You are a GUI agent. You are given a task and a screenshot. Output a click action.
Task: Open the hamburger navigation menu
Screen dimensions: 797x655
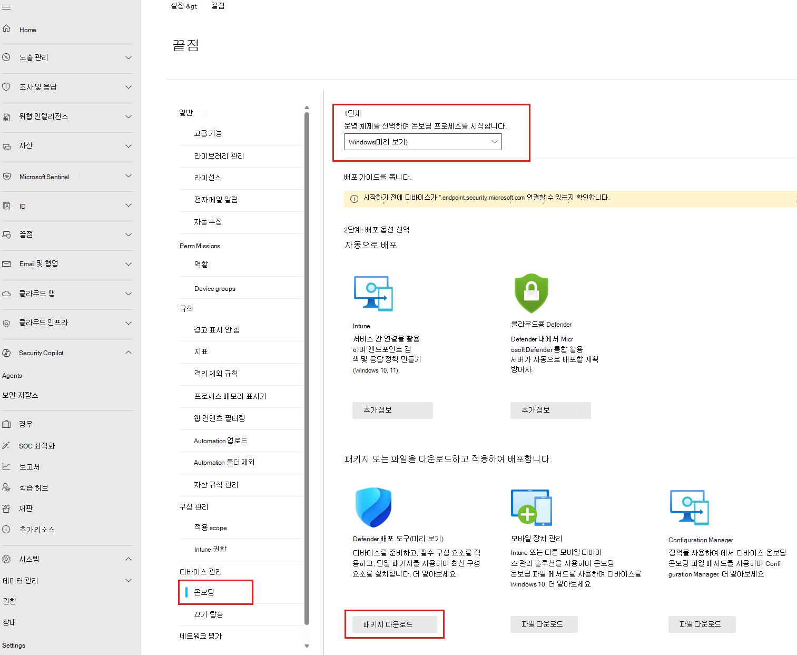6,7
